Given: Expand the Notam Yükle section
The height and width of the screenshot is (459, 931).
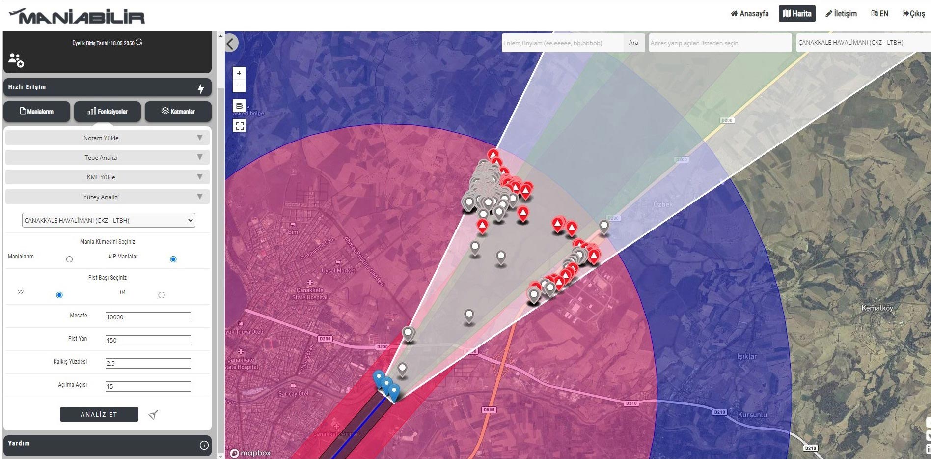Looking at the screenshot, I should (107, 138).
